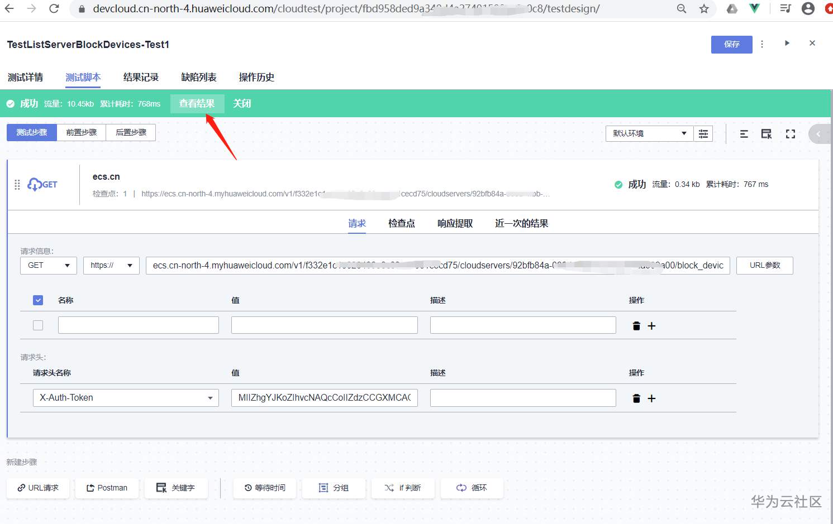Click the browser address bar URL
This screenshot has height=524, width=833.
(346, 9)
